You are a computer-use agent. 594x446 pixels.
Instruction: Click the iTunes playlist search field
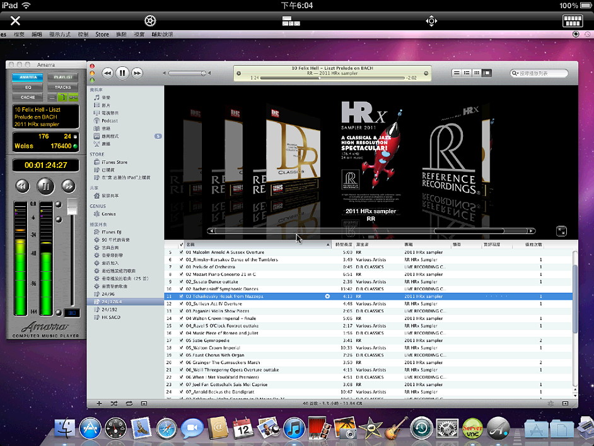tap(539, 73)
